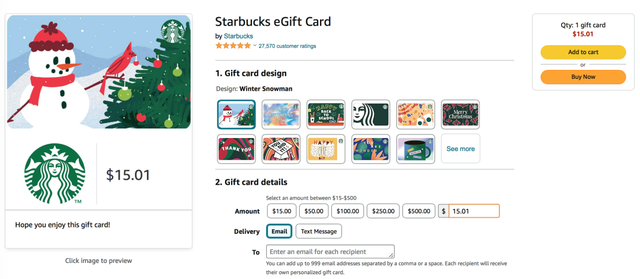Pick the Starbucks siren logo card design
Viewport: 640px width, 279px height.
point(370,114)
